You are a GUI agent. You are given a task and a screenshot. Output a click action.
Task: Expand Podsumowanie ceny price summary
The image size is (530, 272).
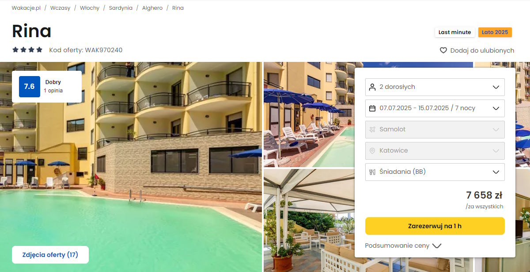[403, 245]
